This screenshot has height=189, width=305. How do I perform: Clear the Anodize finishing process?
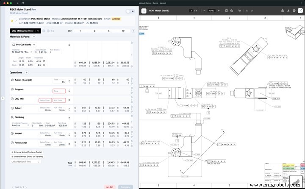click(28, 125)
